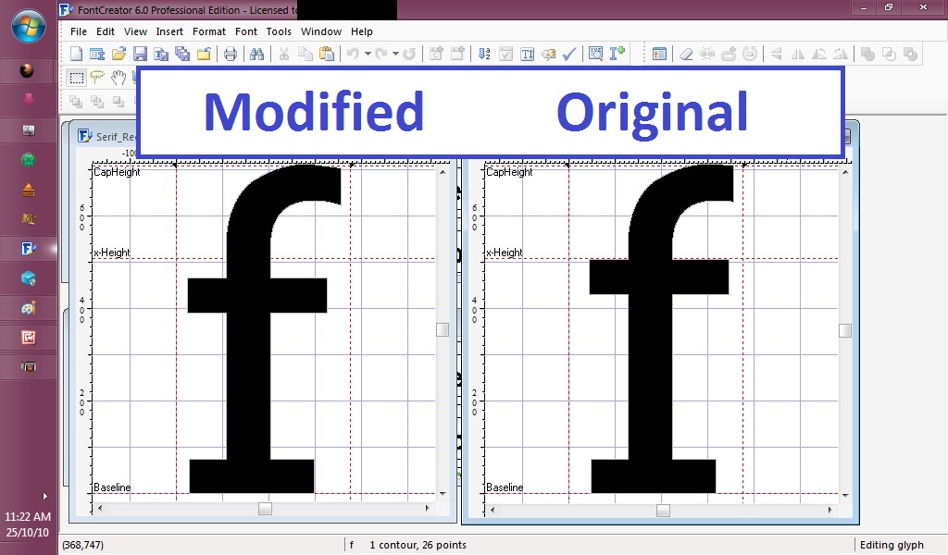Click up arrow of Modified vertical scrollbar
Screen dimensions: 948x555
(x=443, y=173)
